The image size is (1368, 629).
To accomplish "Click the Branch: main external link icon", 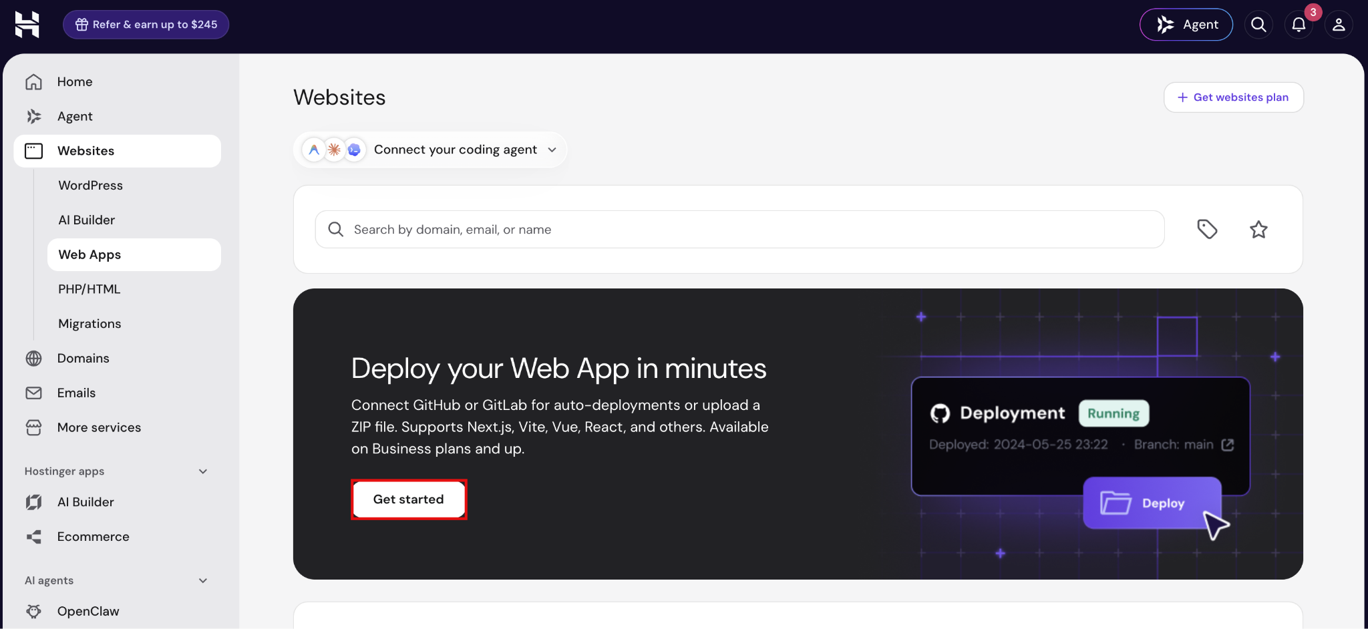I will click(x=1228, y=445).
